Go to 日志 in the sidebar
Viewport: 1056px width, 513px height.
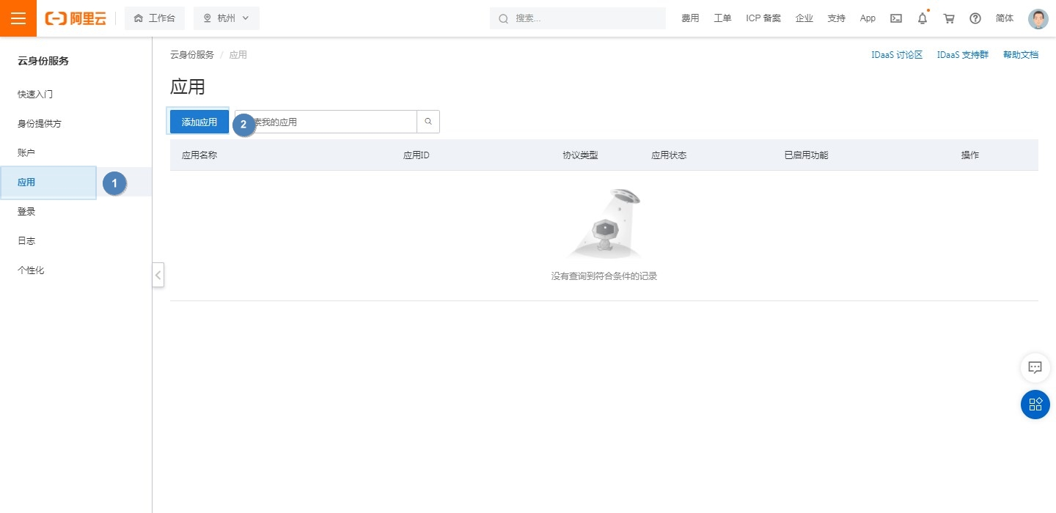coord(26,241)
